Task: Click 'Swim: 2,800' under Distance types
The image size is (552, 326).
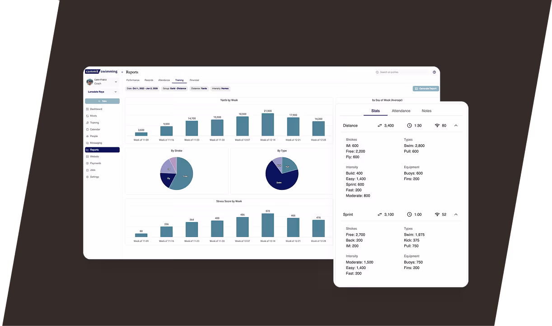Action: (414, 146)
